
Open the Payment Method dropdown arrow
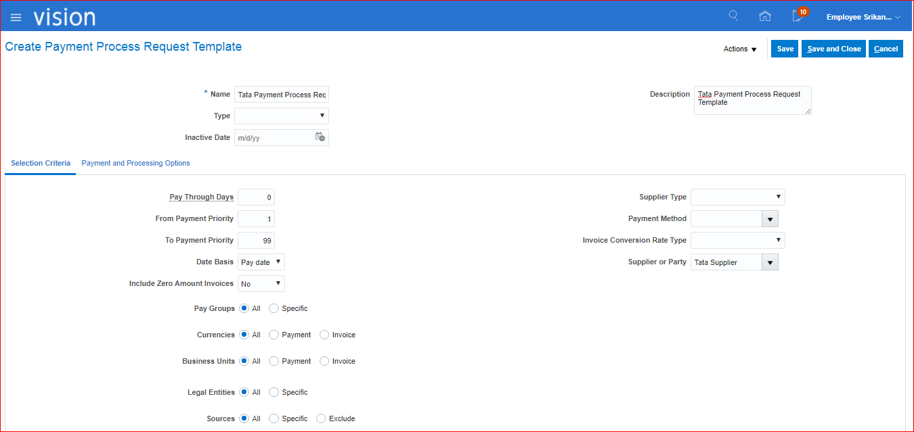click(x=770, y=219)
